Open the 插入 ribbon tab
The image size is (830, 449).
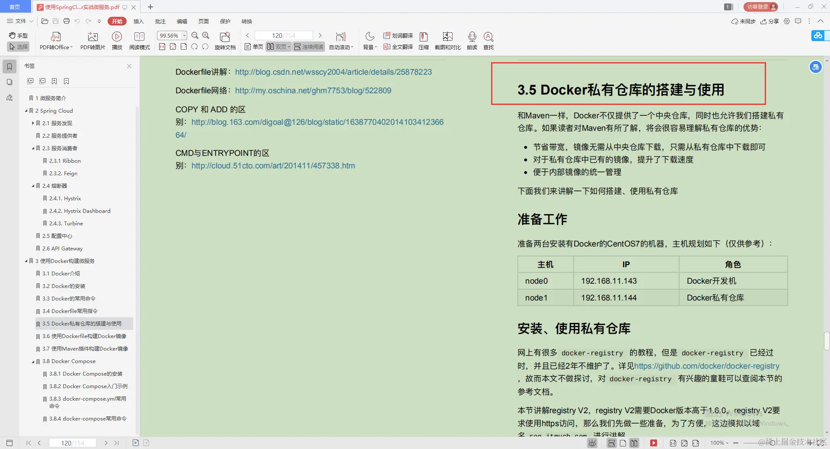tap(138, 21)
